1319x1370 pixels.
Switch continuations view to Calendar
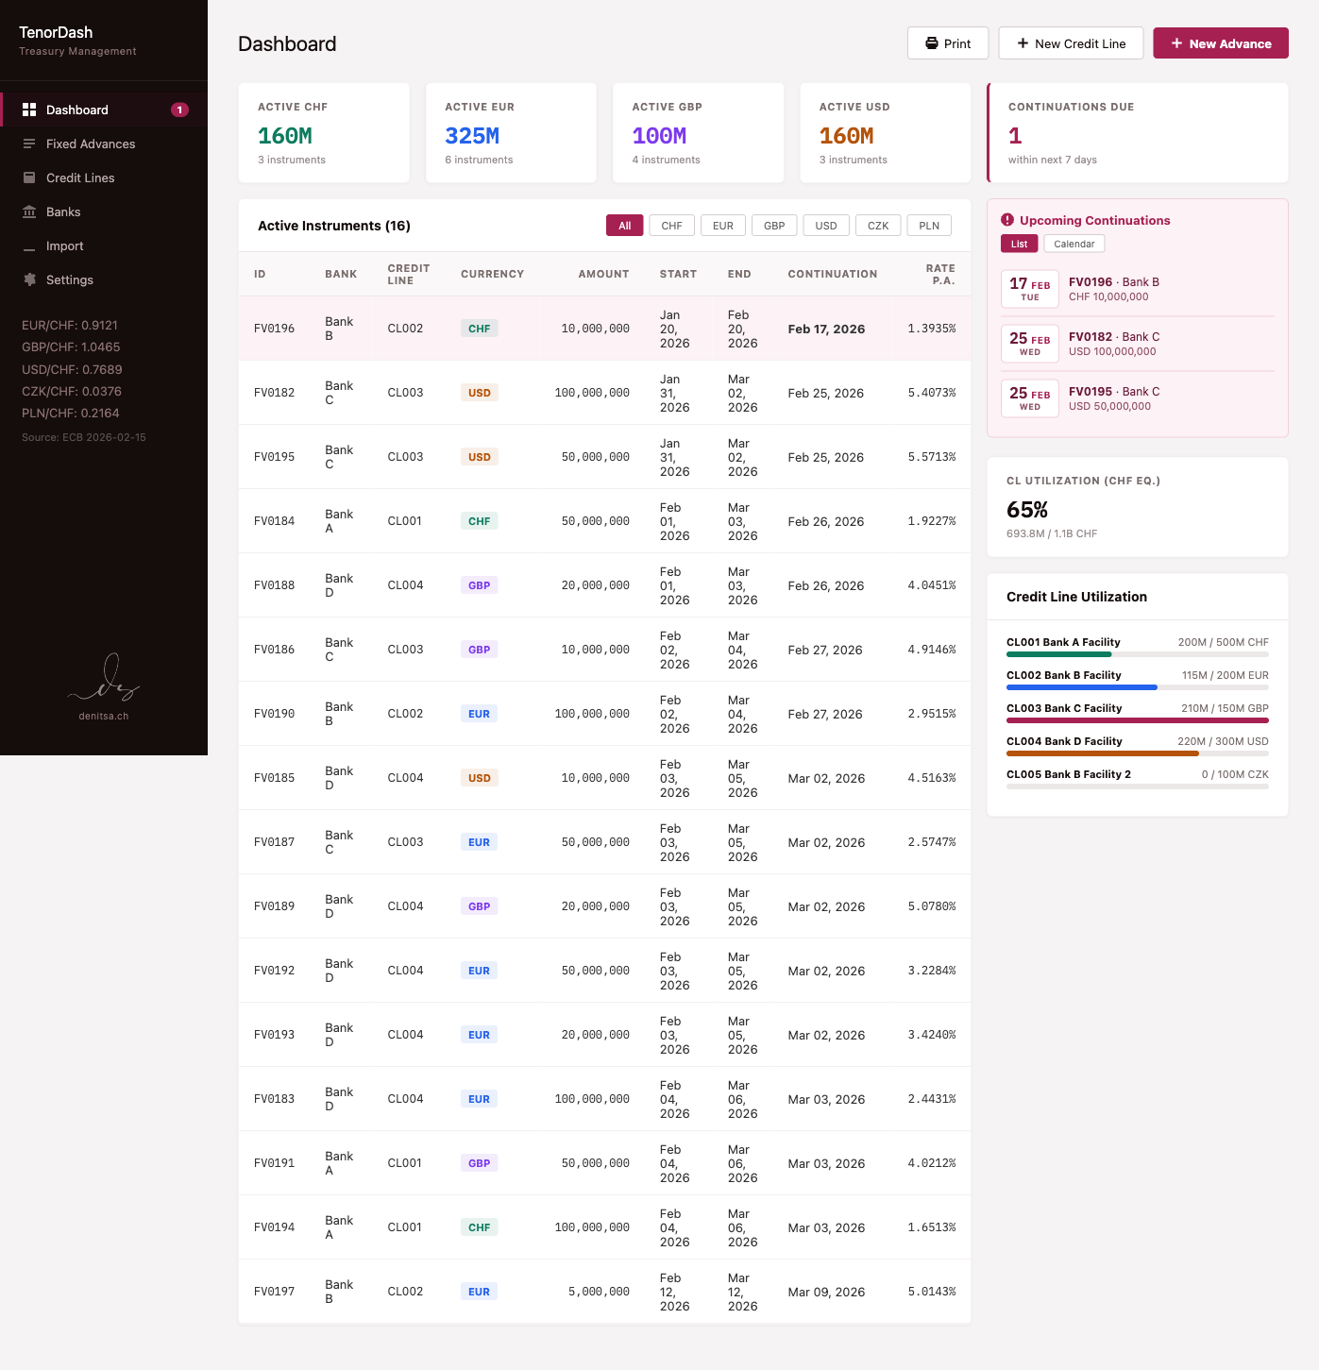coord(1074,244)
